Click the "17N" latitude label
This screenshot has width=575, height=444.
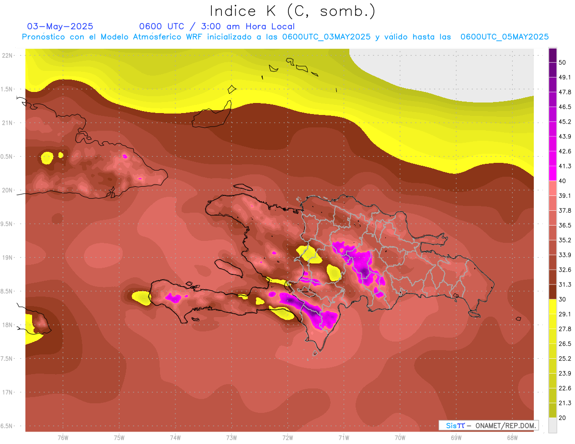(x=8, y=392)
